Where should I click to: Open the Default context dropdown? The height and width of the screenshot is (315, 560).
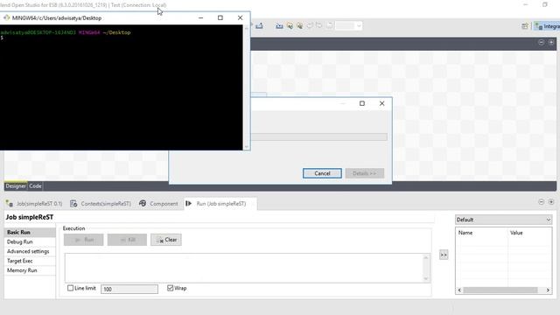[504, 220]
